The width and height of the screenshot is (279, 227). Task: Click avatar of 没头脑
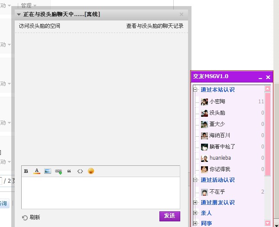point(204,113)
